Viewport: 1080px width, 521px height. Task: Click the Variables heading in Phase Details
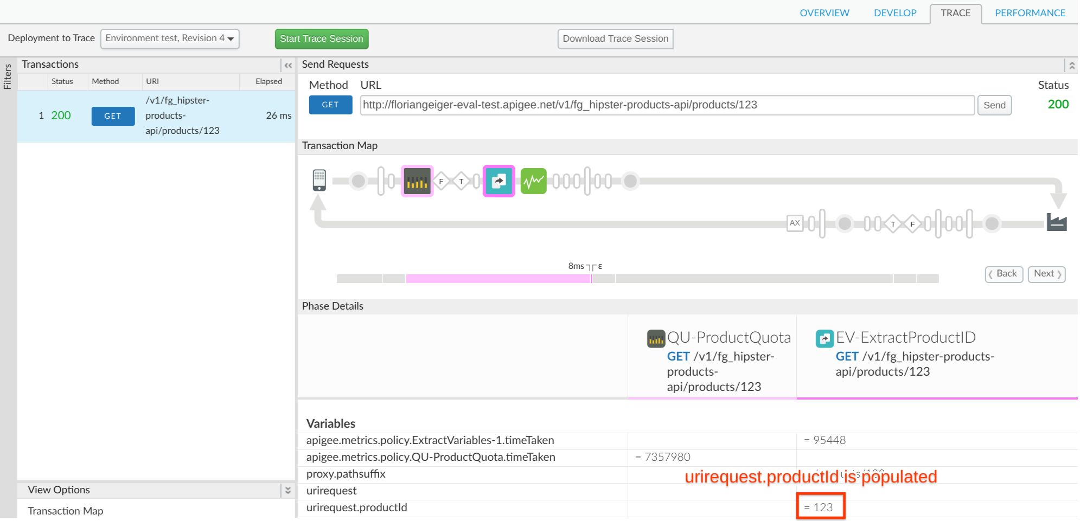coord(331,423)
